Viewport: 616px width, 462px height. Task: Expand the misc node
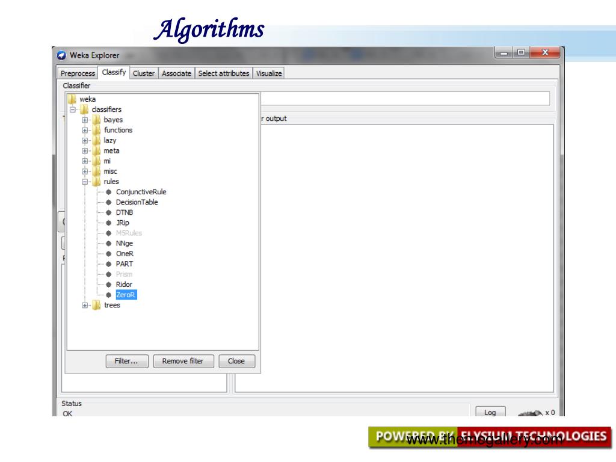coord(85,171)
